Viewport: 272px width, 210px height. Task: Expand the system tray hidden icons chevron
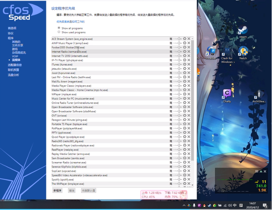point(184,206)
